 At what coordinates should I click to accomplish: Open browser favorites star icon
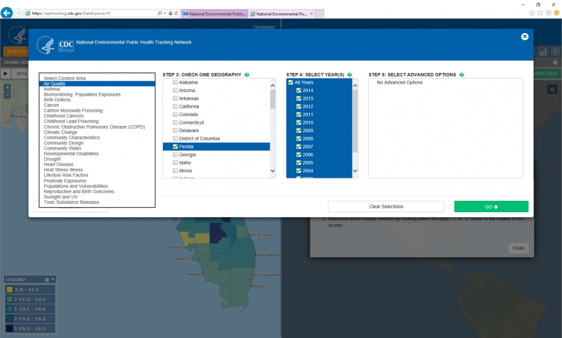540,13
